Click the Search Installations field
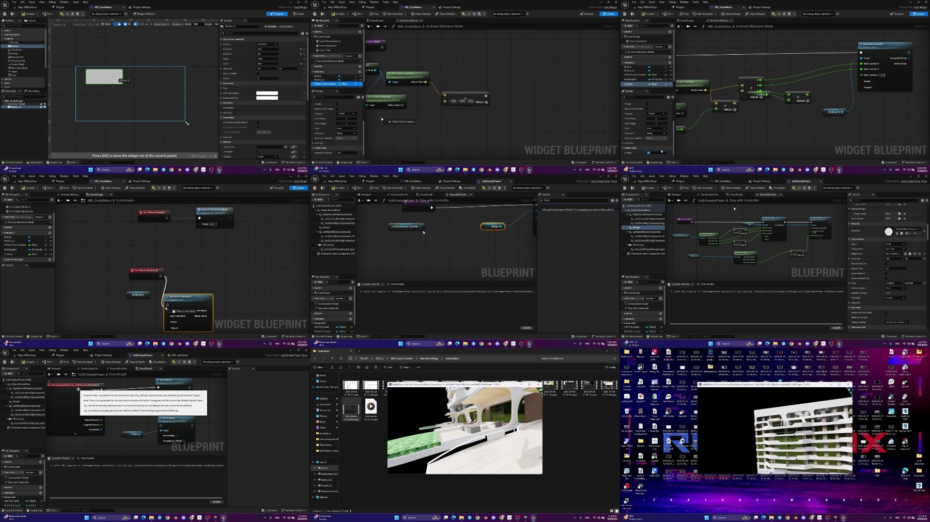930x522 pixels. click(576, 358)
